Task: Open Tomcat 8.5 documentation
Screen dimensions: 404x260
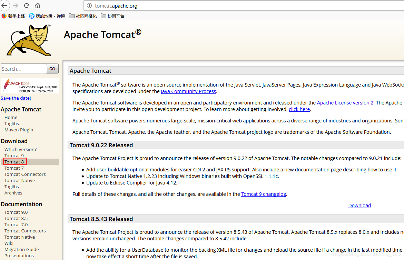Action: coord(16,218)
